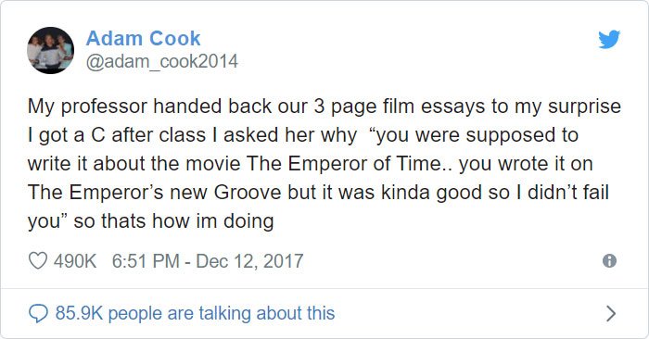
Task: Click the words 'I got a C'
Action: (x=67, y=135)
